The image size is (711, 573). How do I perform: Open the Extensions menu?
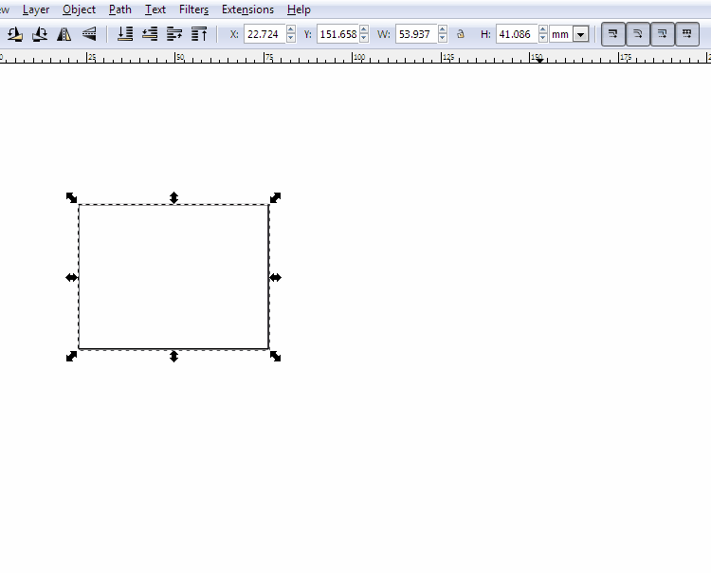pyautogui.click(x=247, y=9)
